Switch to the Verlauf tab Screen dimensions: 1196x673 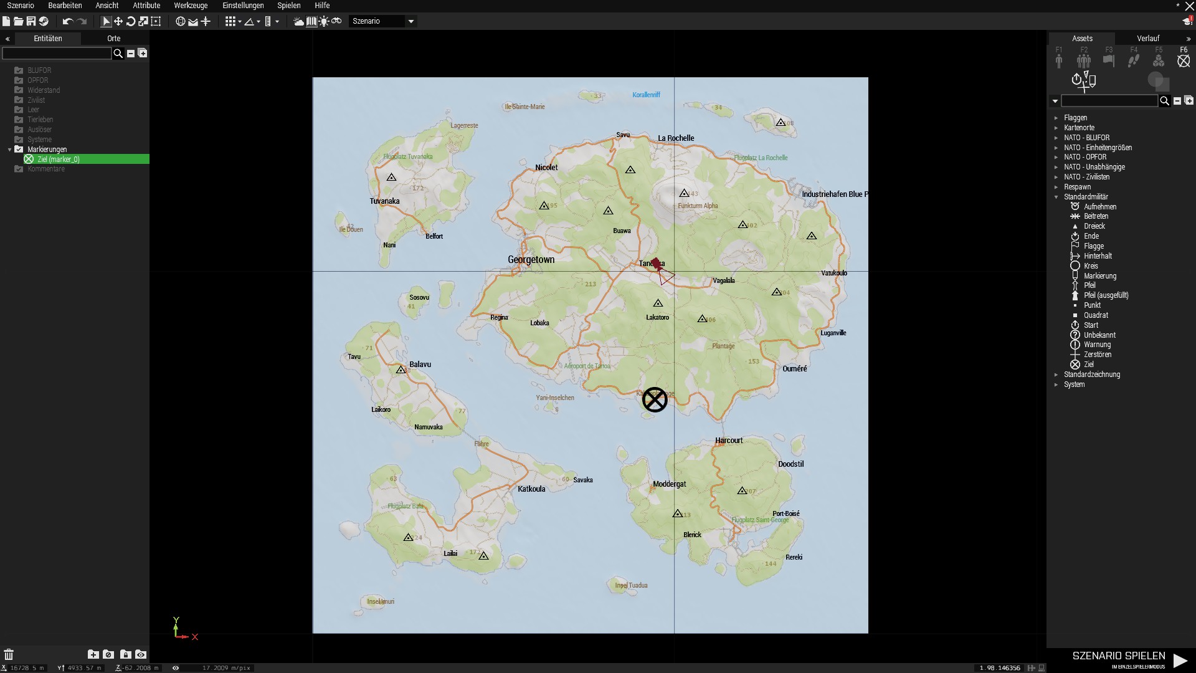(x=1147, y=39)
